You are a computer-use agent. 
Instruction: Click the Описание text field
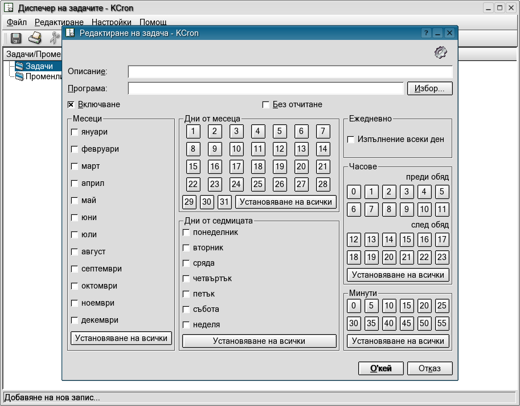pos(290,71)
